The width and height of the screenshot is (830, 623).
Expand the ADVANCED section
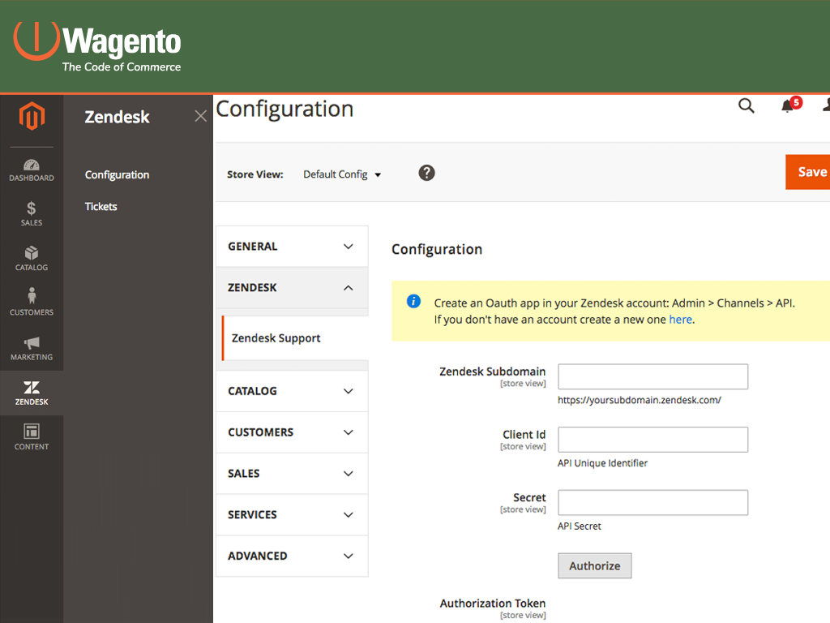[x=292, y=556]
